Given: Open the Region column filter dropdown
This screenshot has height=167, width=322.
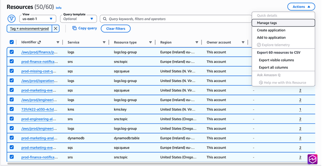Looking at the screenshot, I should point(197,42).
